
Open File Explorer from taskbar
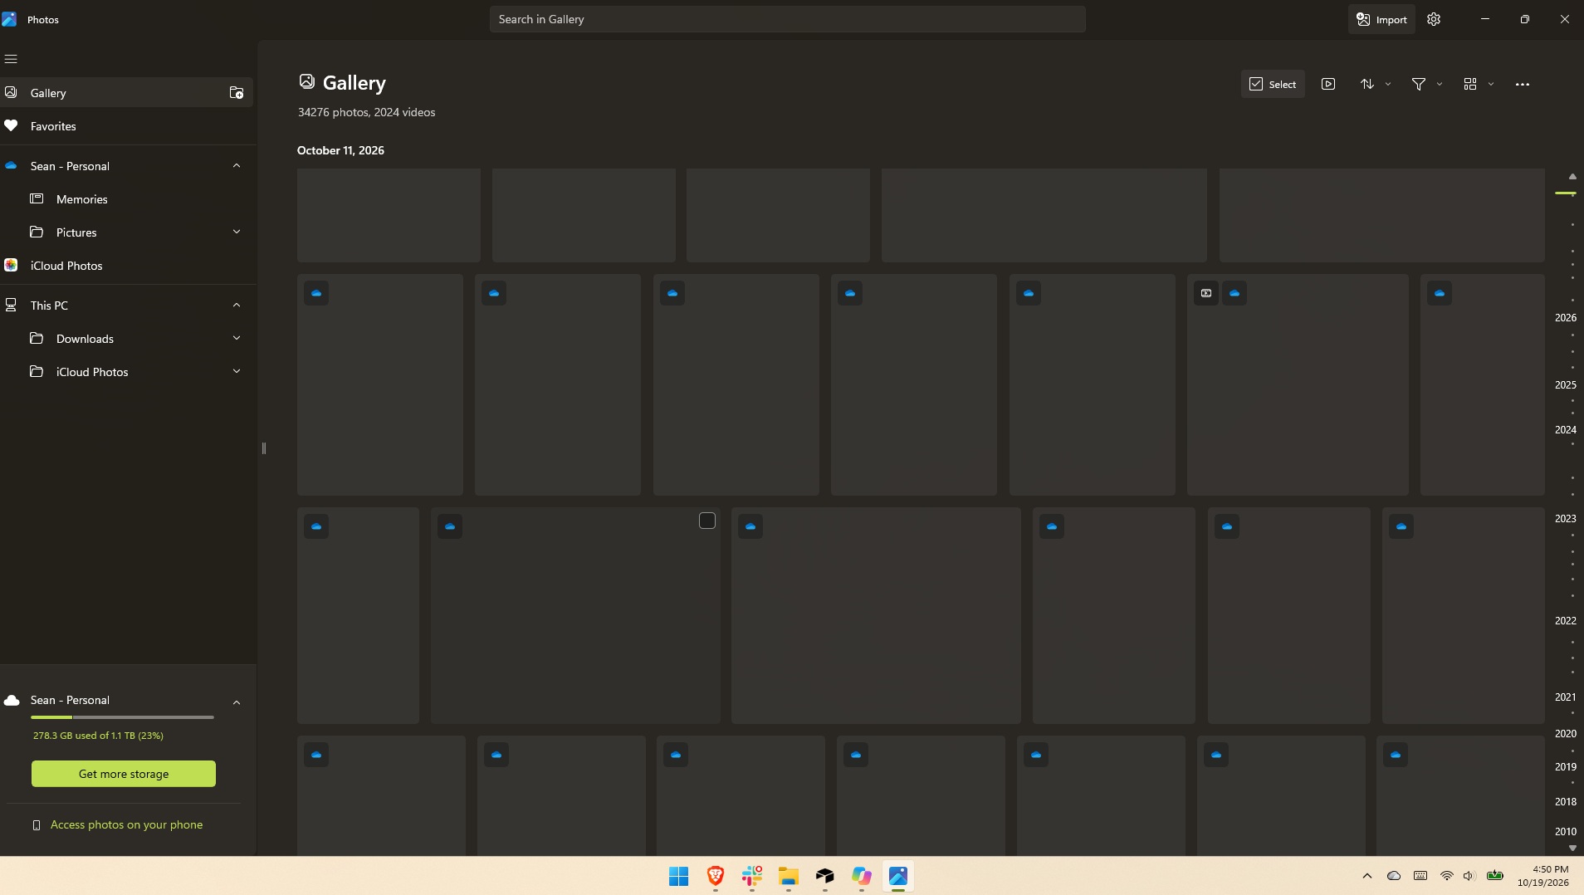click(x=788, y=876)
